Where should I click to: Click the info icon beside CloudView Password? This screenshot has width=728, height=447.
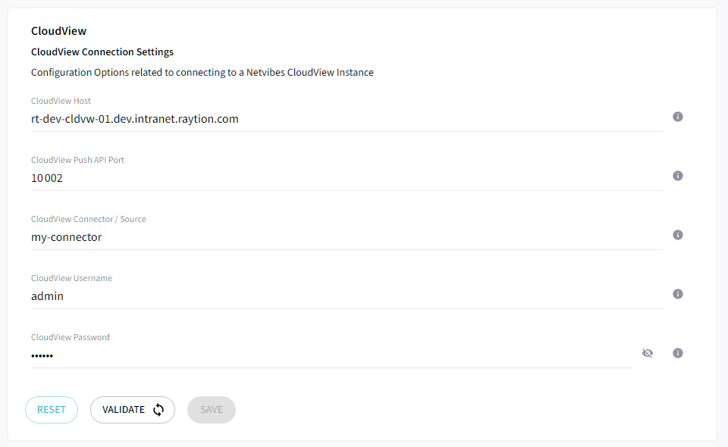[678, 353]
